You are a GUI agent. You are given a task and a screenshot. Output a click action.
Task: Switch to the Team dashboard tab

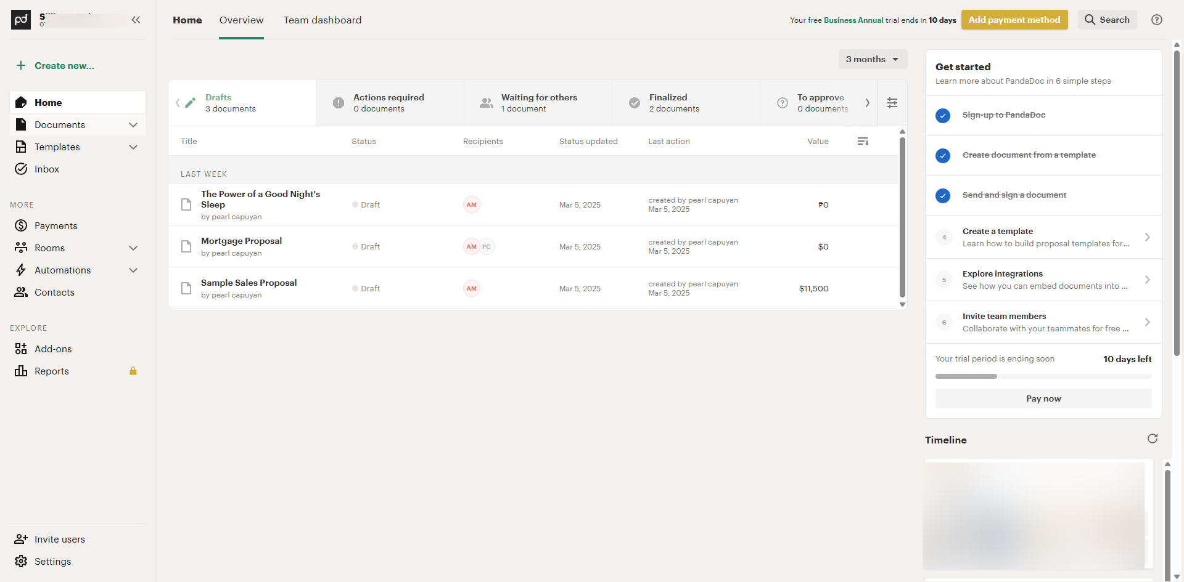tap(322, 20)
